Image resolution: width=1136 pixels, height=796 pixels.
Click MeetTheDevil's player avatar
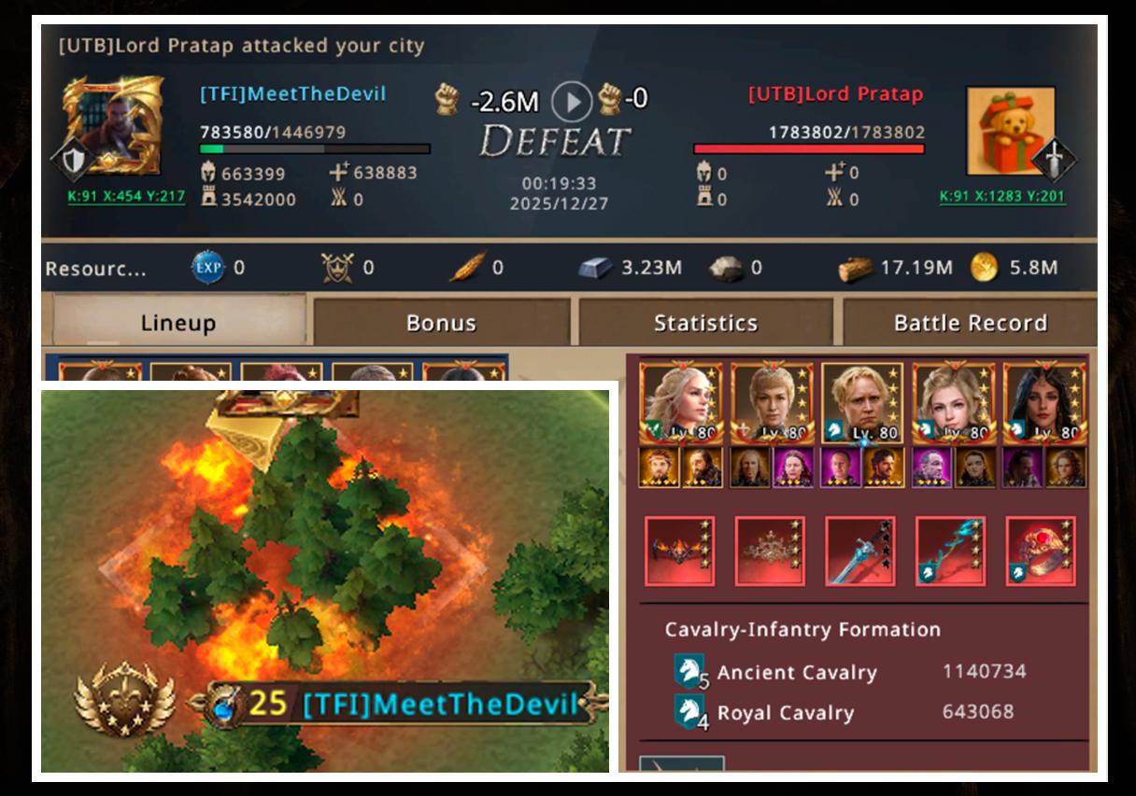[113, 126]
